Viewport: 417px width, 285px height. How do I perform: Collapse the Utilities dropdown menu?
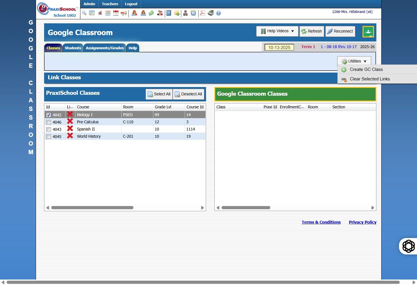(x=354, y=61)
